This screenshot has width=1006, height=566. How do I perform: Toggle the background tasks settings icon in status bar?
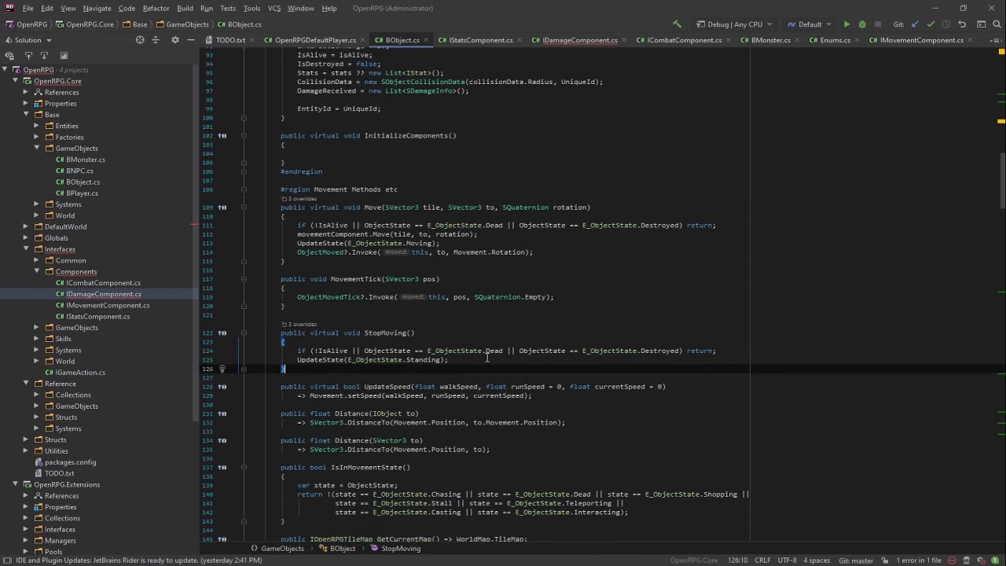tap(982, 560)
